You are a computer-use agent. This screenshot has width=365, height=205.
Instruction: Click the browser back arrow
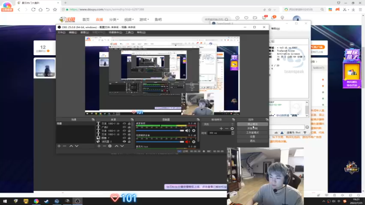19,10
